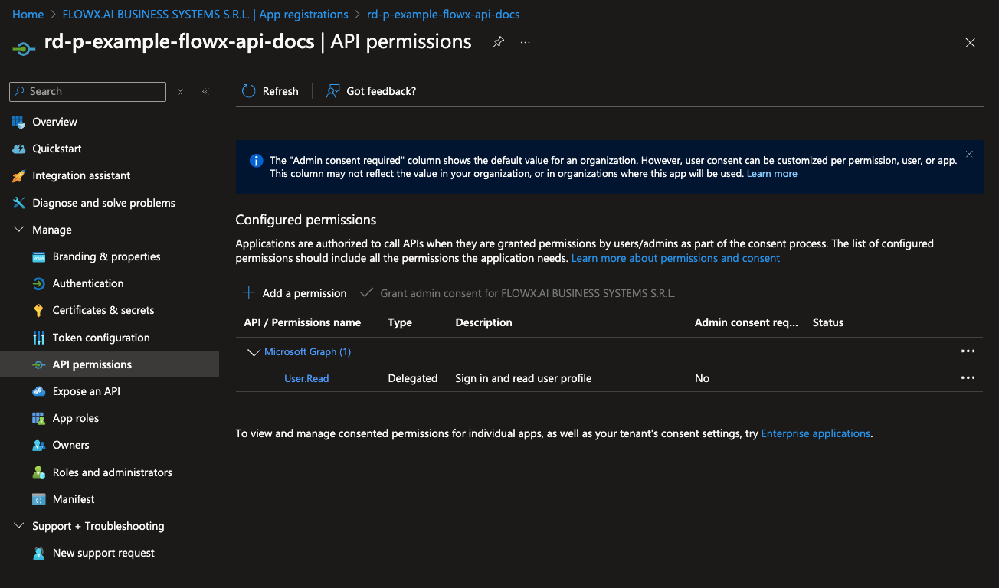Open the User.Read permission link
This screenshot has height=588, width=999.
[x=306, y=378]
